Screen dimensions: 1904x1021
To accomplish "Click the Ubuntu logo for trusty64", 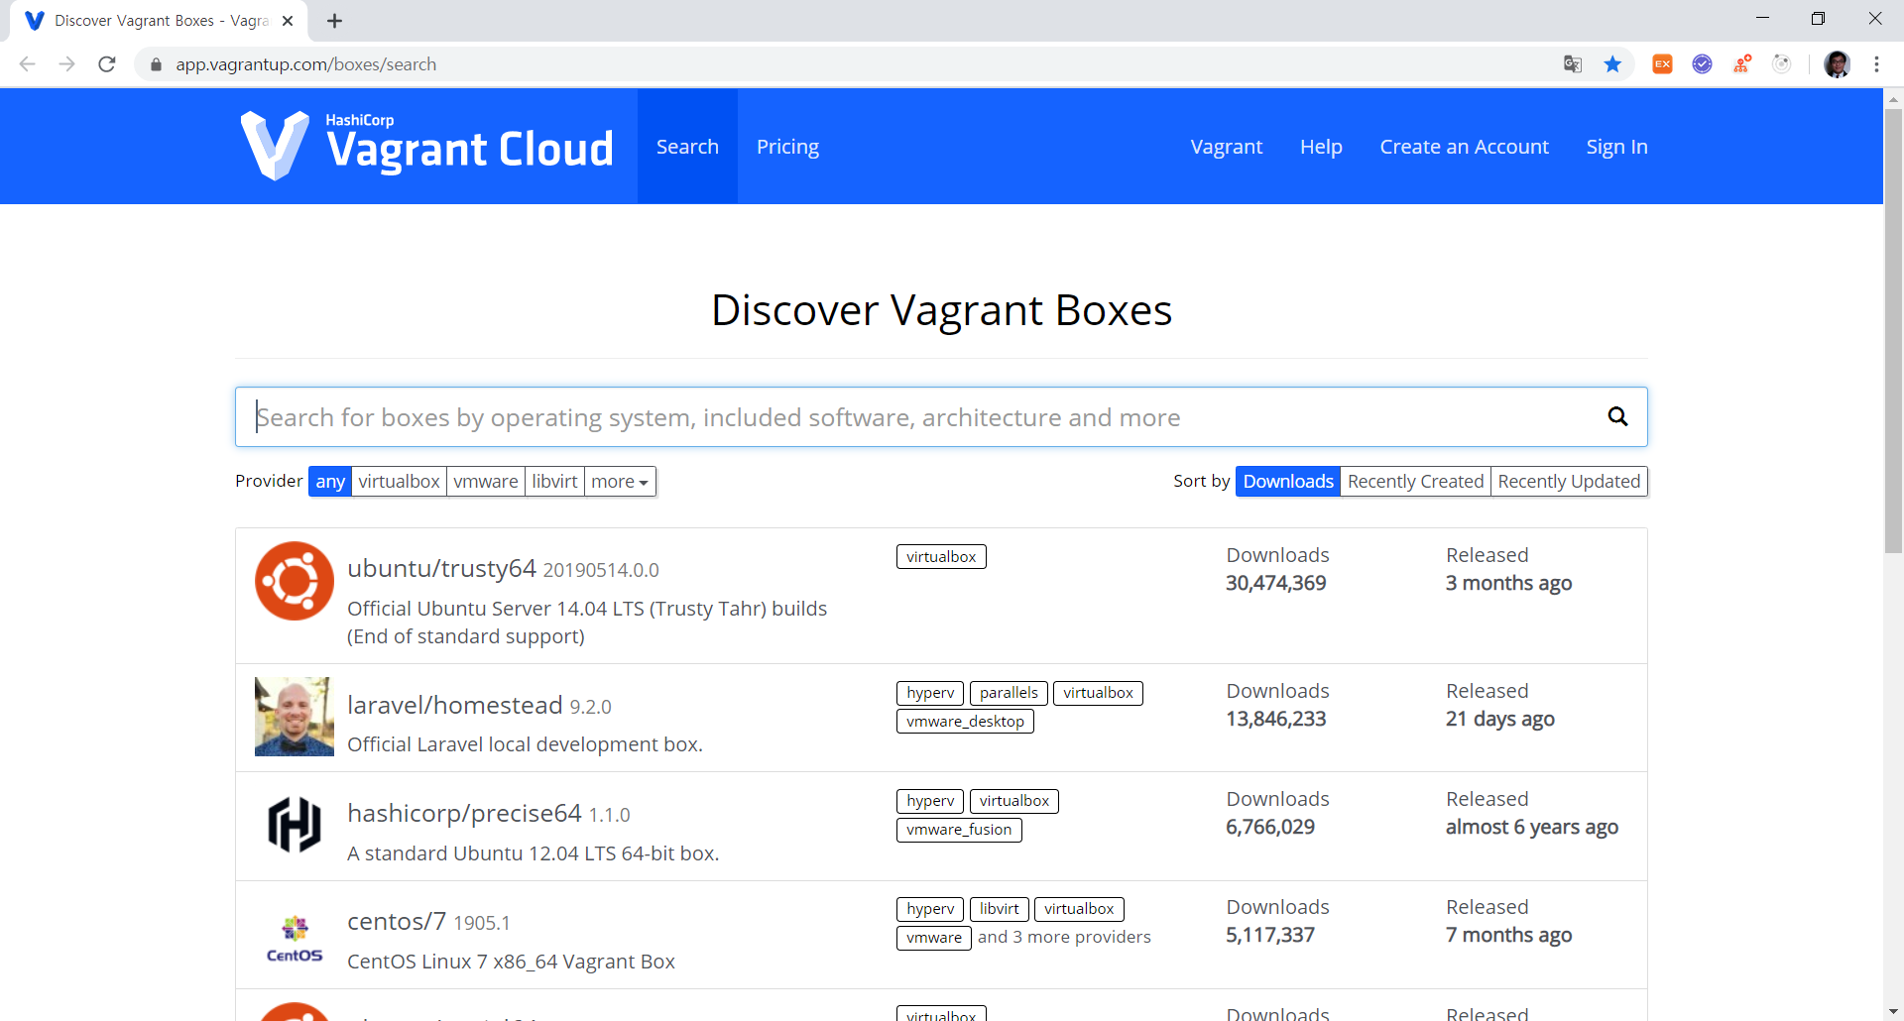I will [295, 581].
